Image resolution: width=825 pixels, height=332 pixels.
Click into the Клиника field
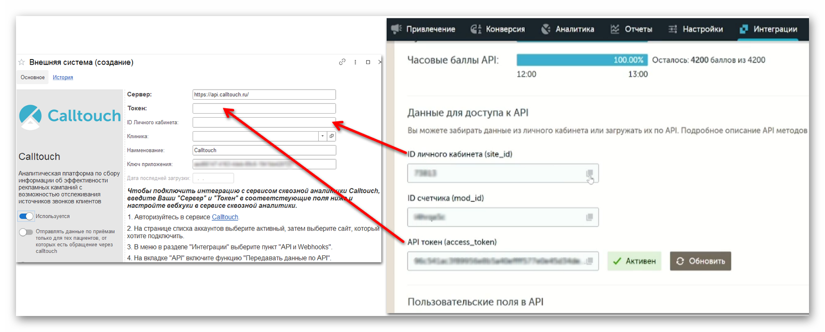(x=256, y=136)
